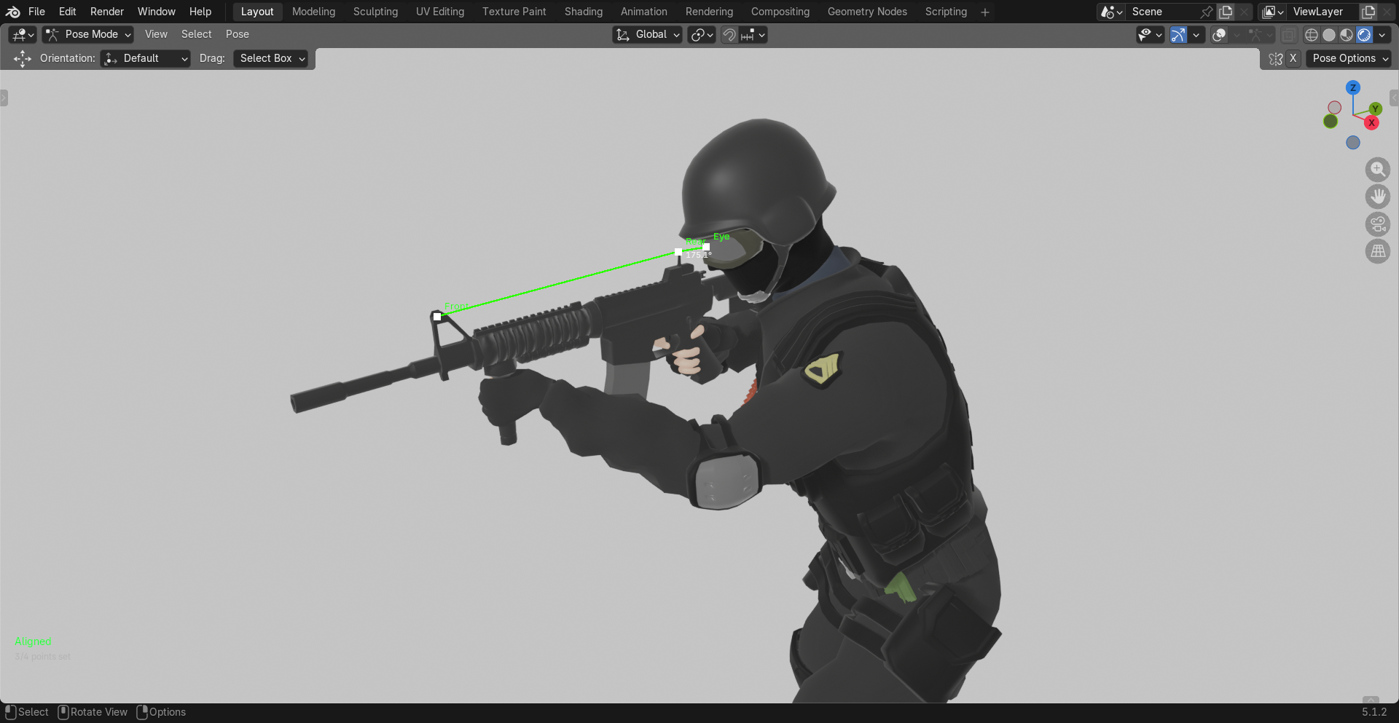Viewport: 1399px width, 723px height.
Task: Open the viewport View menu
Action: (156, 34)
